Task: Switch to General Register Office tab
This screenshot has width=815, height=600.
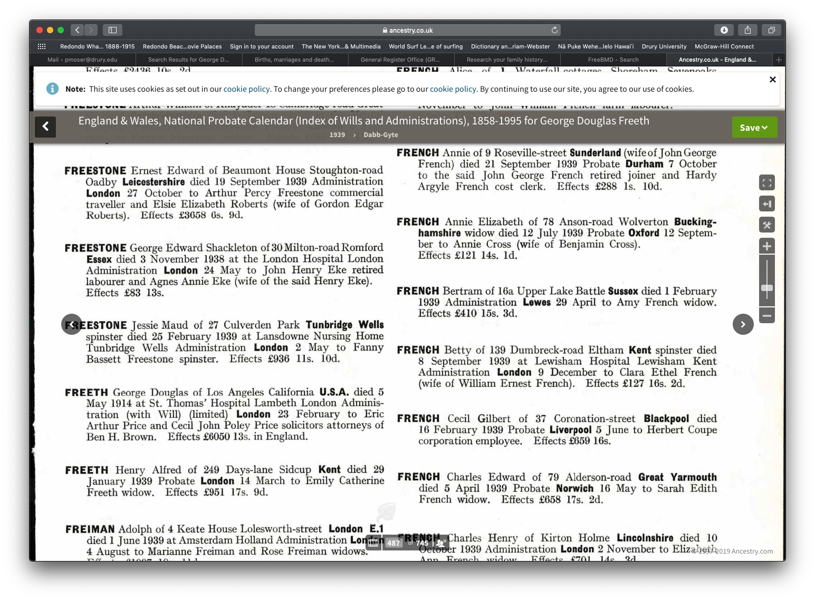Action: tap(400, 60)
